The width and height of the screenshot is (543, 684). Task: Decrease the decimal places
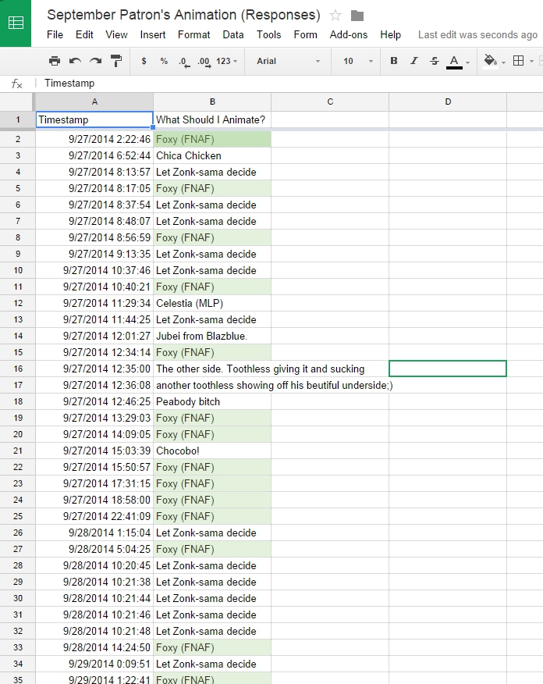[x=183, y=61]
